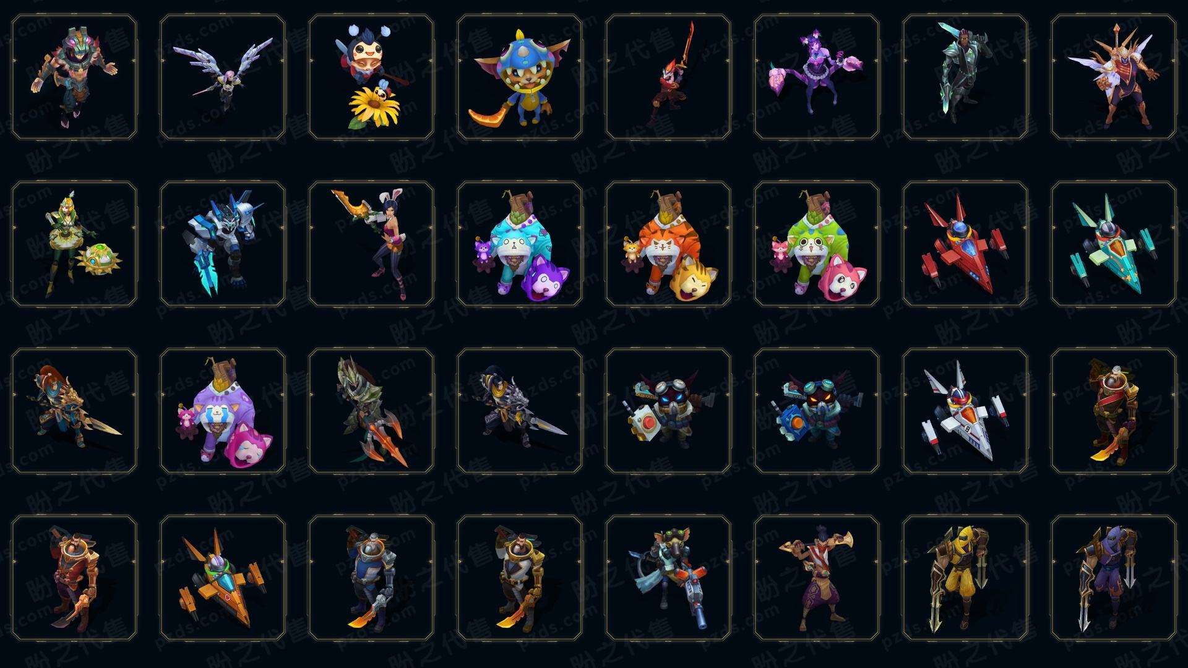Choose the silver-winged character skin tile
The height and width of the screenshot is (668, 1188).
223,77
